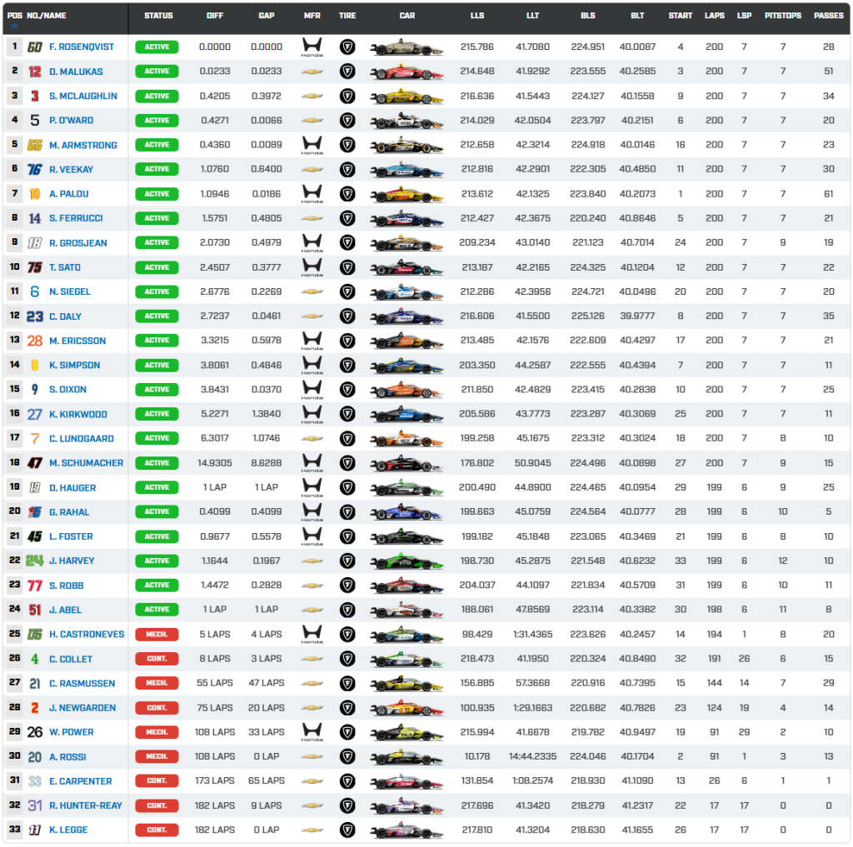Click the Firestone tire icon in McLaughlin's row

(x=347, y=96)
